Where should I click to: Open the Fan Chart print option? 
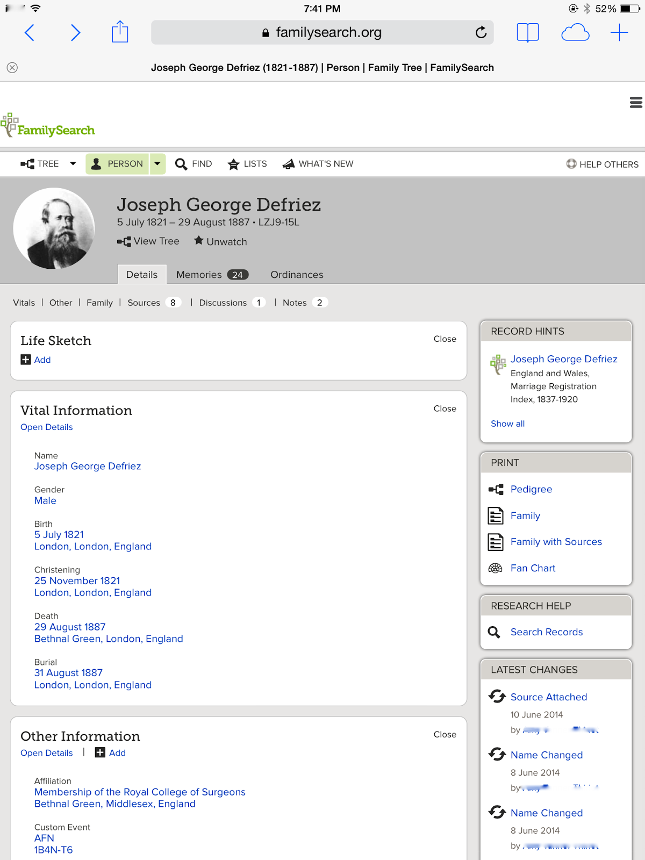coord(533,568)
